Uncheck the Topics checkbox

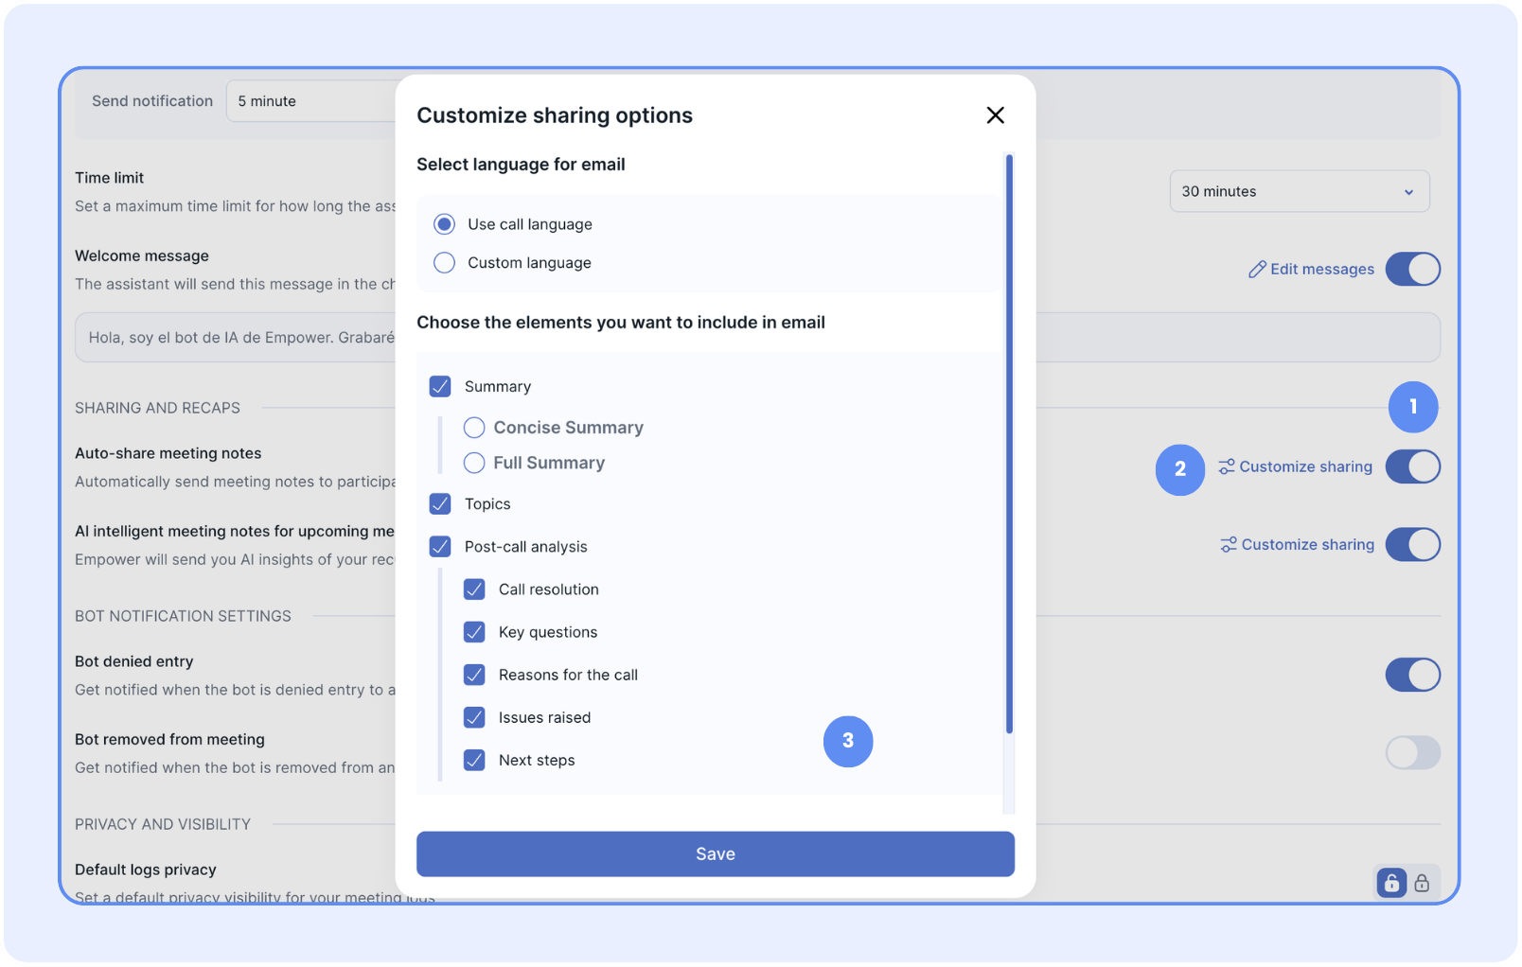click(x=440, y=504)
